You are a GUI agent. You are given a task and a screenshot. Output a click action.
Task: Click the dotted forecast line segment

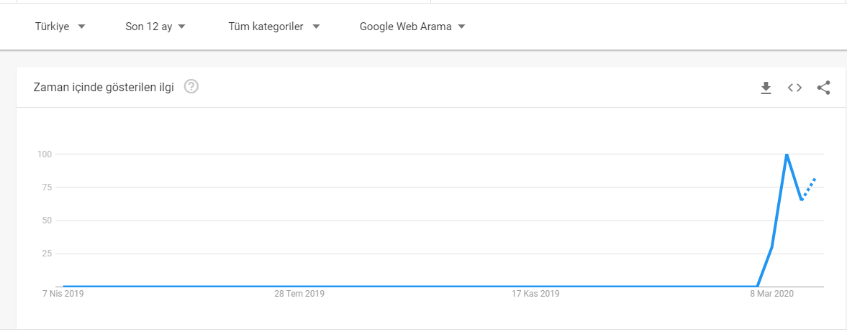[809, 189]
